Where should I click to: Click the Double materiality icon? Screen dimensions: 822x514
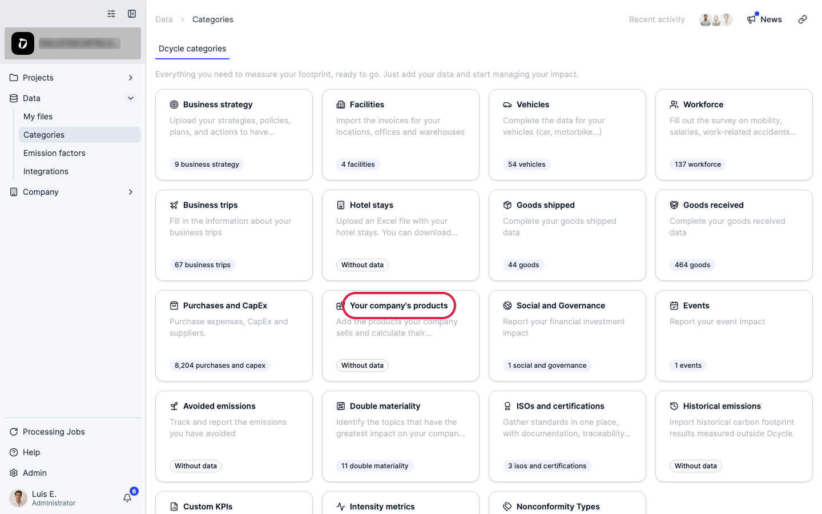(341, 406)
